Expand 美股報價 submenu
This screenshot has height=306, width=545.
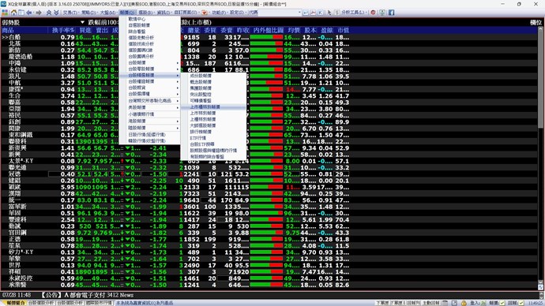pyautogui.click(x=149, y=107)
